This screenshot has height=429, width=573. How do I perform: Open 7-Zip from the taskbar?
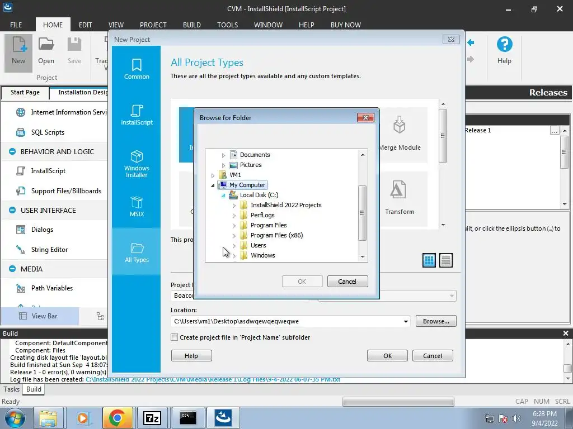point(152,418)
